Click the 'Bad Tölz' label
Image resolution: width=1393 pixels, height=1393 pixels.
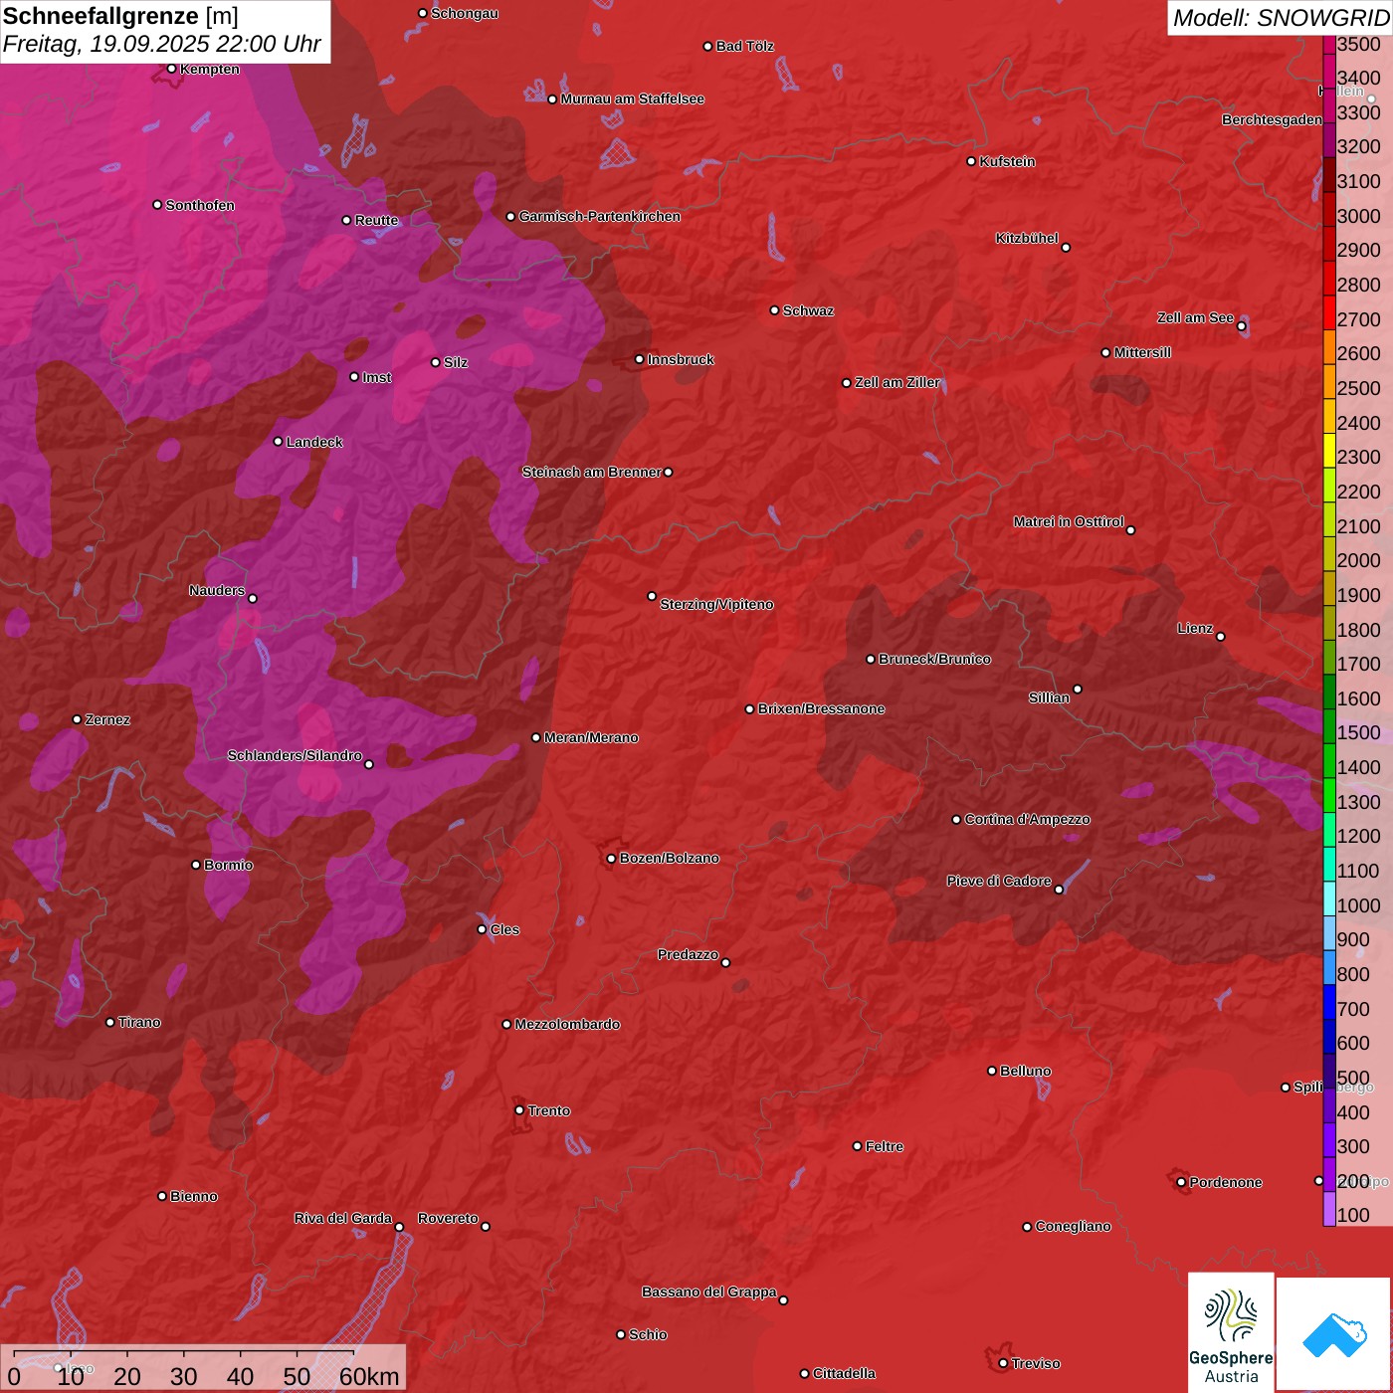point(745,46)
